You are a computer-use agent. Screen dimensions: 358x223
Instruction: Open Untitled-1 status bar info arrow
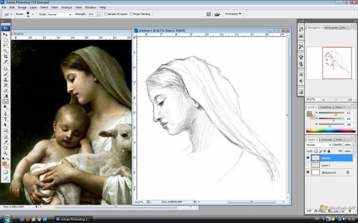(x=195, y=202)
